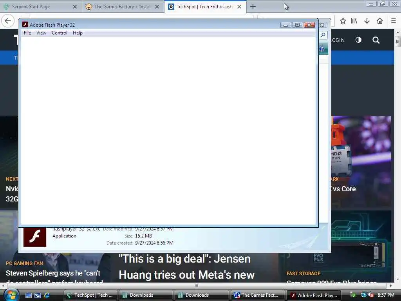
Task: Go back with the browser back arrow
Action: tap(8, 21)
